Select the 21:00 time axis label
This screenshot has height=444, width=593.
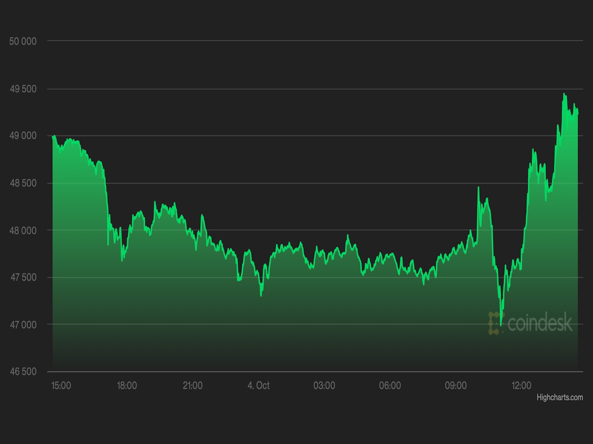pos(193,386)
